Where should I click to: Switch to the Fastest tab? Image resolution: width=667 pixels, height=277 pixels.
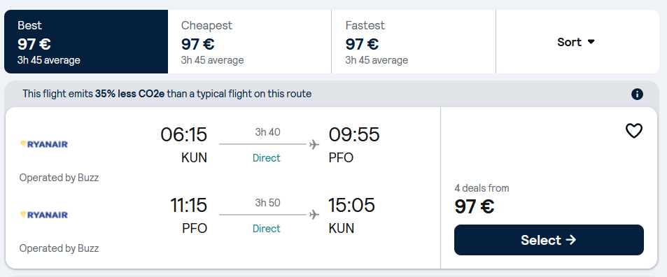point(414,42)
